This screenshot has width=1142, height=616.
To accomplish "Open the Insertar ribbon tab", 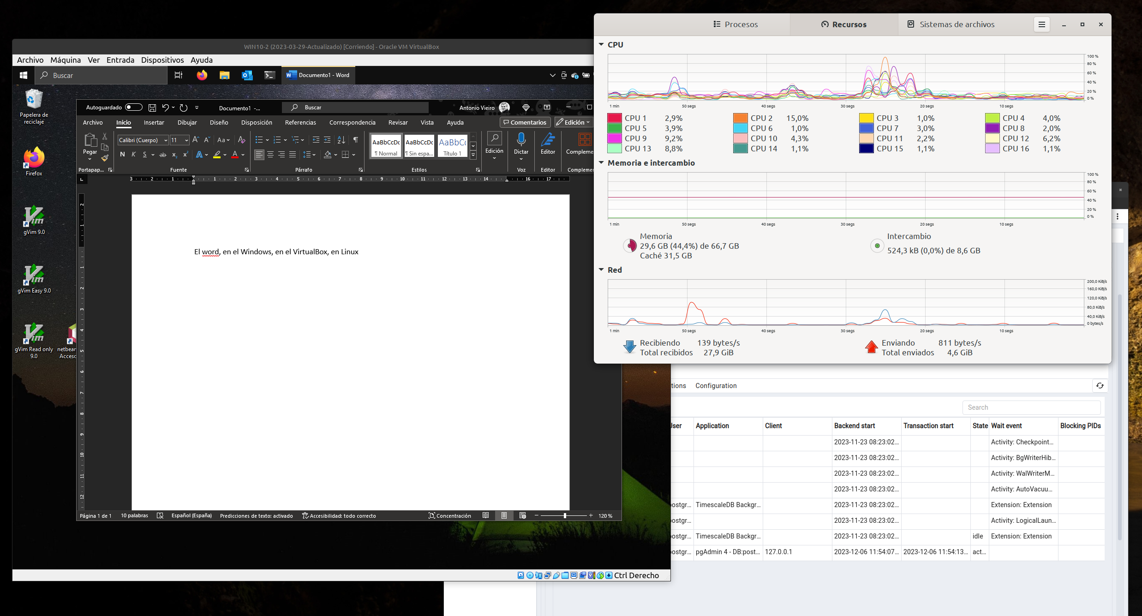I will [x=154, y=122].
